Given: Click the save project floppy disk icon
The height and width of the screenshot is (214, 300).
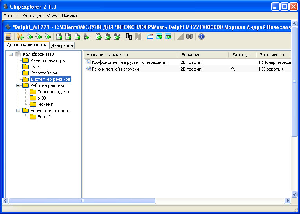Looking at the screenshot, I should pos(8,36).
